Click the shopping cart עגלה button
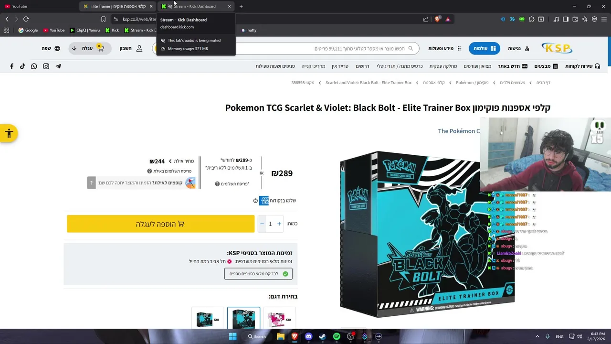Viewport: 611px width, 344px height. [x=88, y=48]
